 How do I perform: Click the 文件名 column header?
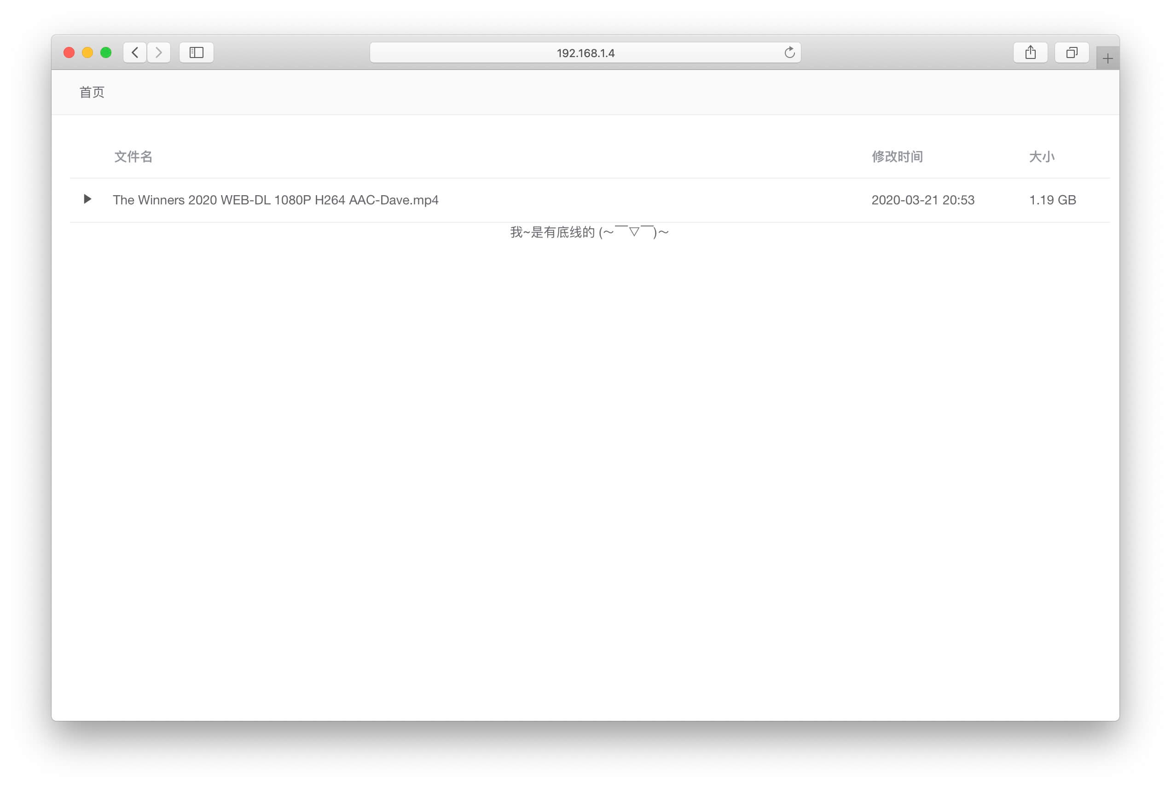tap(133, 157)
